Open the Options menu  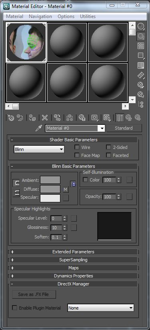(66, 16)
